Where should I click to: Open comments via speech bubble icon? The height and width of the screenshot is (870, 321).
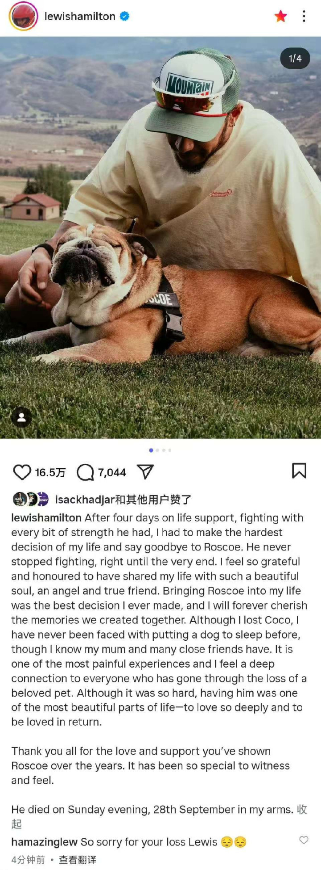[85, 472]
